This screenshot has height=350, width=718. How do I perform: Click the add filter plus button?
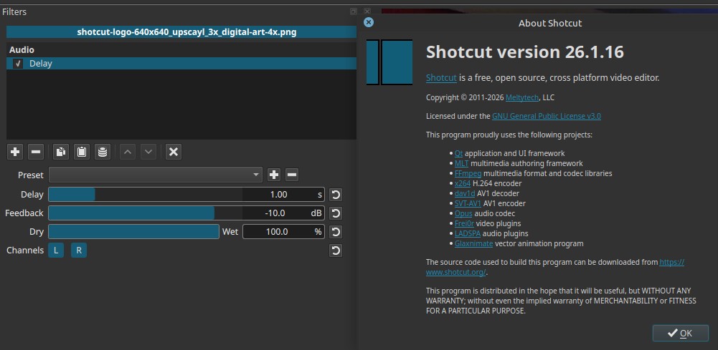(15, 152)
